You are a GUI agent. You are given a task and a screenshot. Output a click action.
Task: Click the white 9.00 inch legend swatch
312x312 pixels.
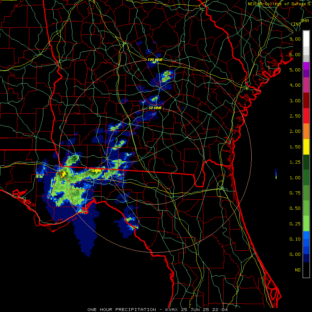pyautogui.click(x=306, y=39)
